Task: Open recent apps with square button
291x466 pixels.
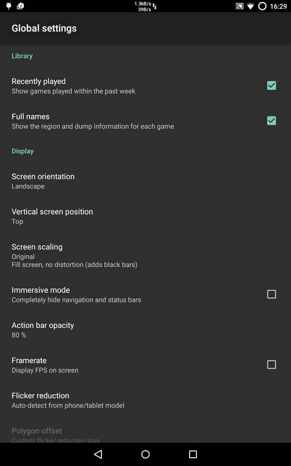Action: pos(193,454)
